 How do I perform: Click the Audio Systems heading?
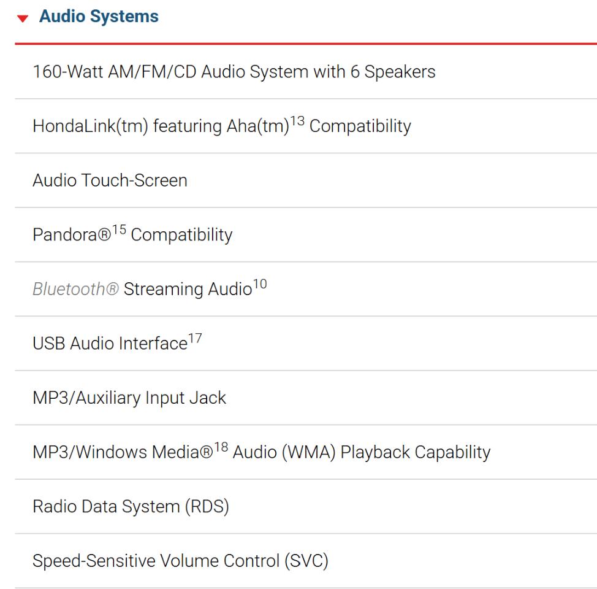(99, 17)
